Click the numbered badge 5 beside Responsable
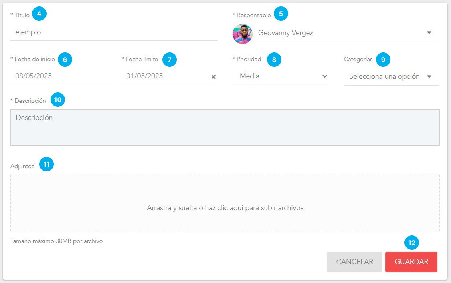 pyautogui.click(x=281, y=14)
